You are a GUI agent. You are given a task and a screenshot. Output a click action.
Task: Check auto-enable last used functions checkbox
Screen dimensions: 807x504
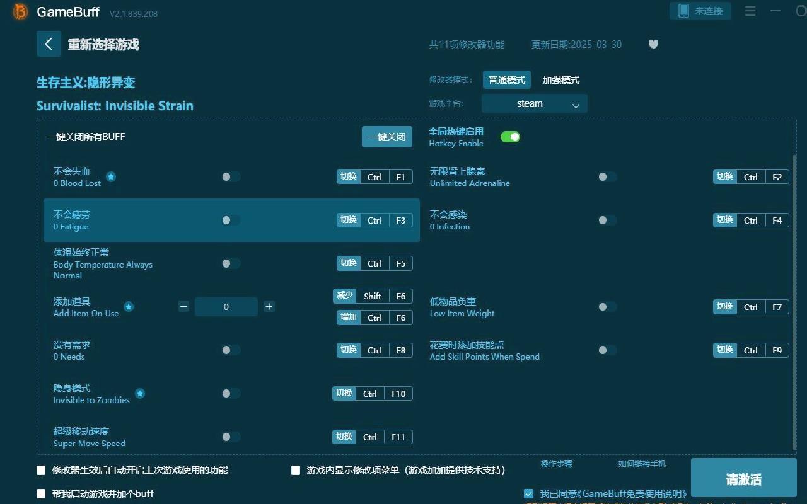click(42, 471)
